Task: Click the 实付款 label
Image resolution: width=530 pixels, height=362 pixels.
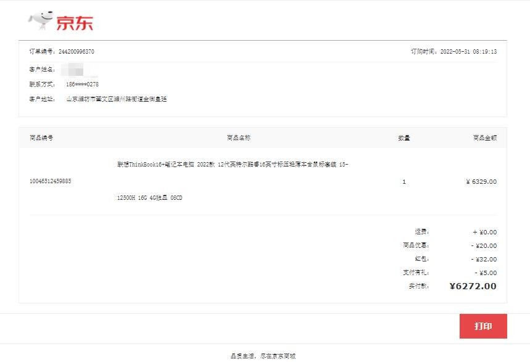Action: 419,286
